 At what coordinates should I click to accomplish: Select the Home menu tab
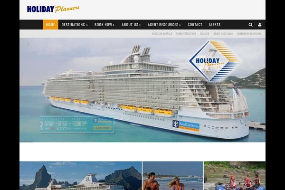(50, 25)
